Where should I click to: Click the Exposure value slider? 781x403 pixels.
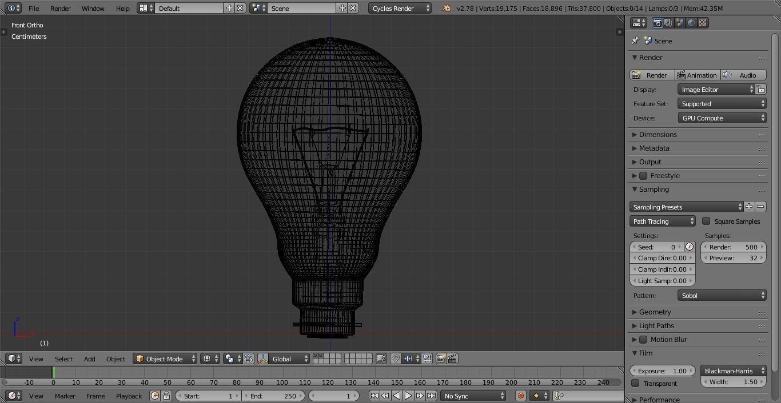[x=663, y=370]
